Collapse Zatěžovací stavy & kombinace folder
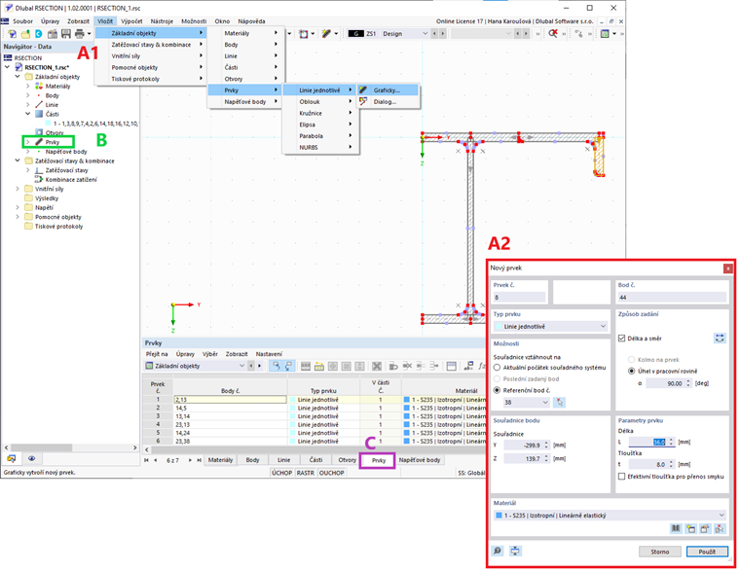The width and height of the screenshot is (740, 571). (18, 161)
